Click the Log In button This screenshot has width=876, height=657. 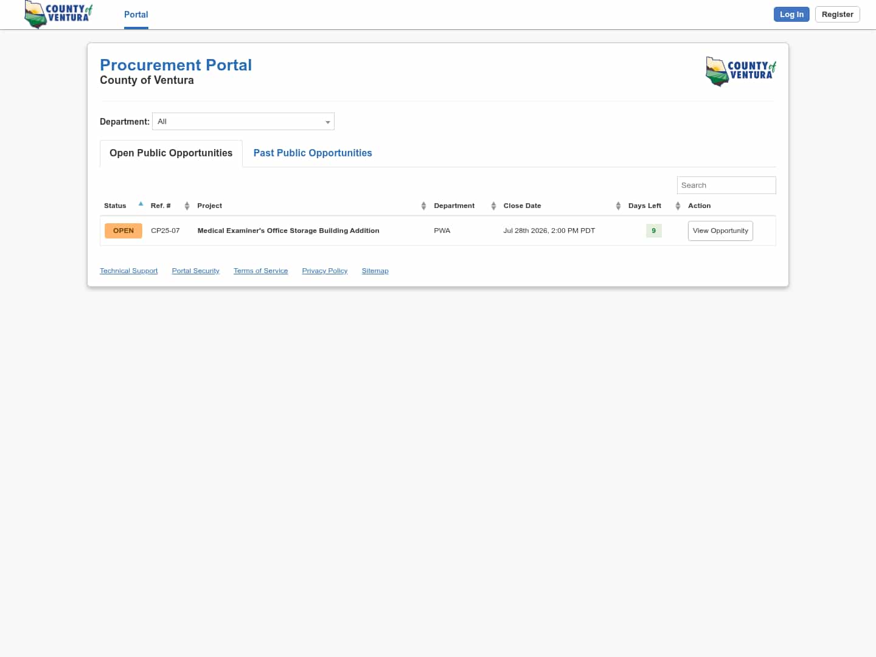coord(791,15)
